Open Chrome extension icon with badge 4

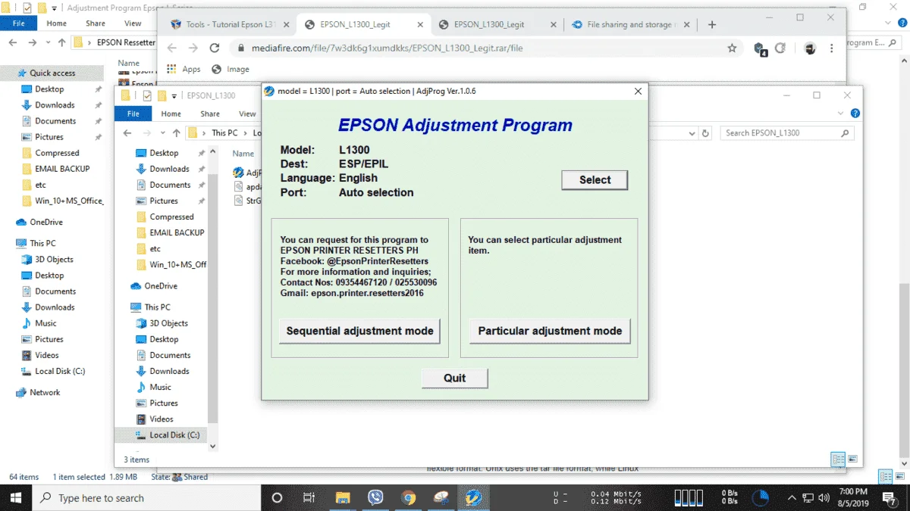(761, 48)
